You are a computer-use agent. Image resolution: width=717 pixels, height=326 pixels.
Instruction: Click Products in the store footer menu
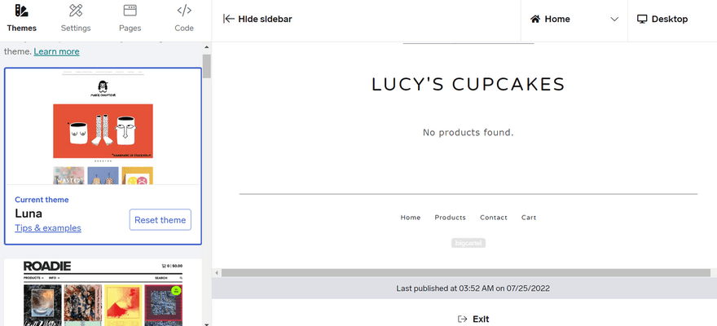pyautogui.click(x=450, y=218)
